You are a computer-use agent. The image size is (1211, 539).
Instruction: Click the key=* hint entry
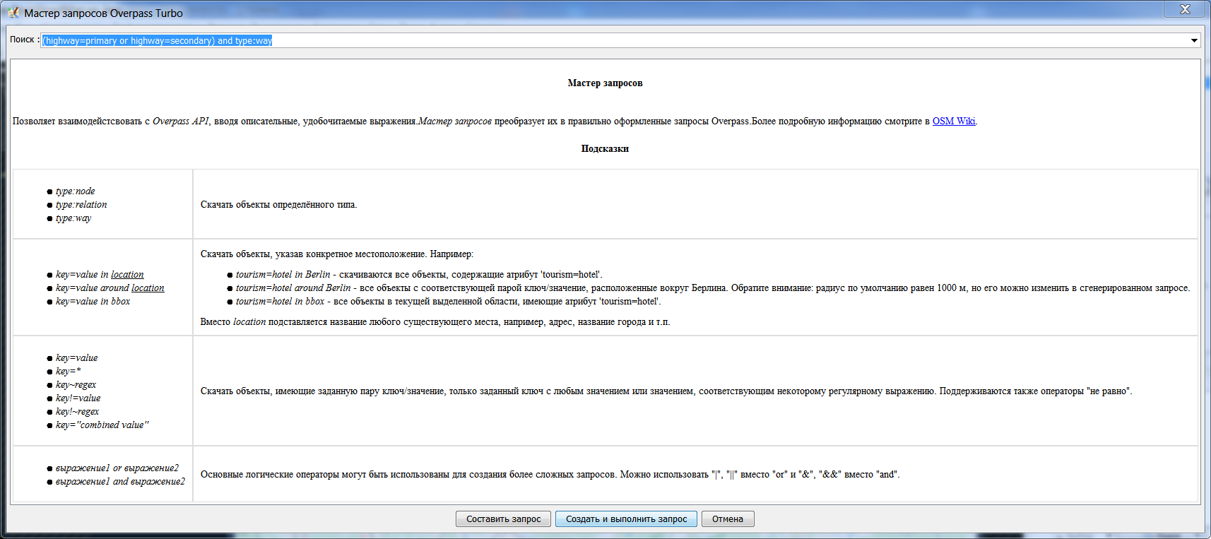tap(69, 372)
